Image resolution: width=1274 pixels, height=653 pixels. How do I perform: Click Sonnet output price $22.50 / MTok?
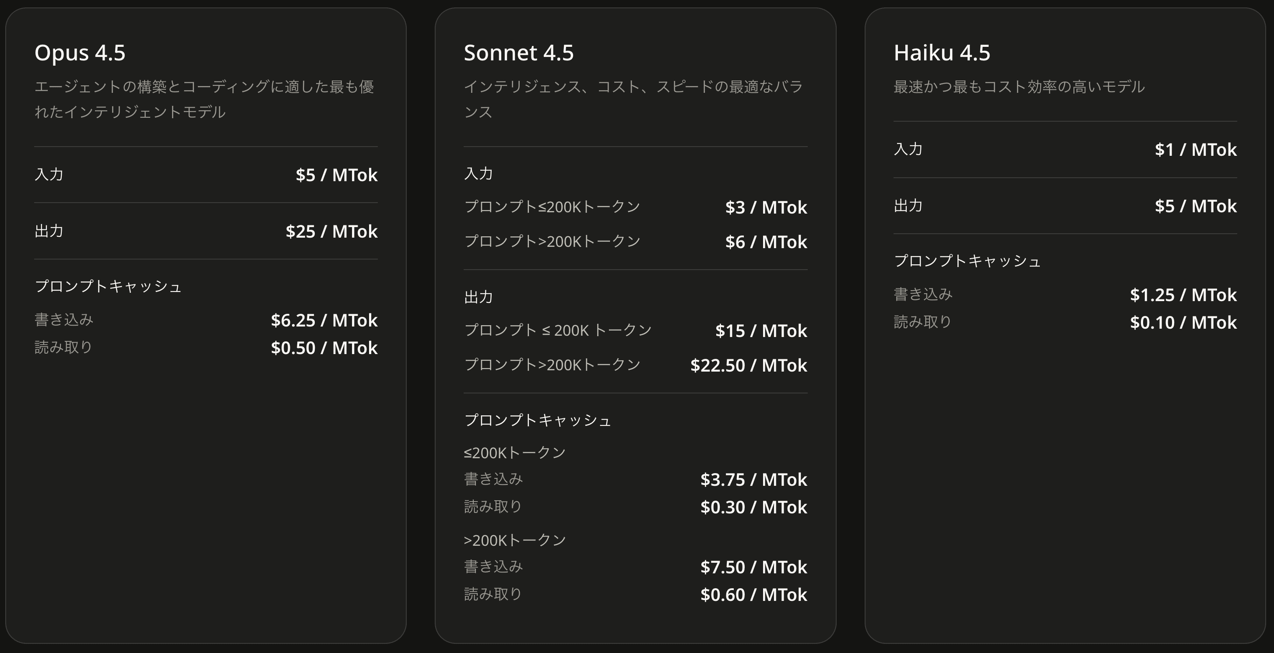click(748, 365)
